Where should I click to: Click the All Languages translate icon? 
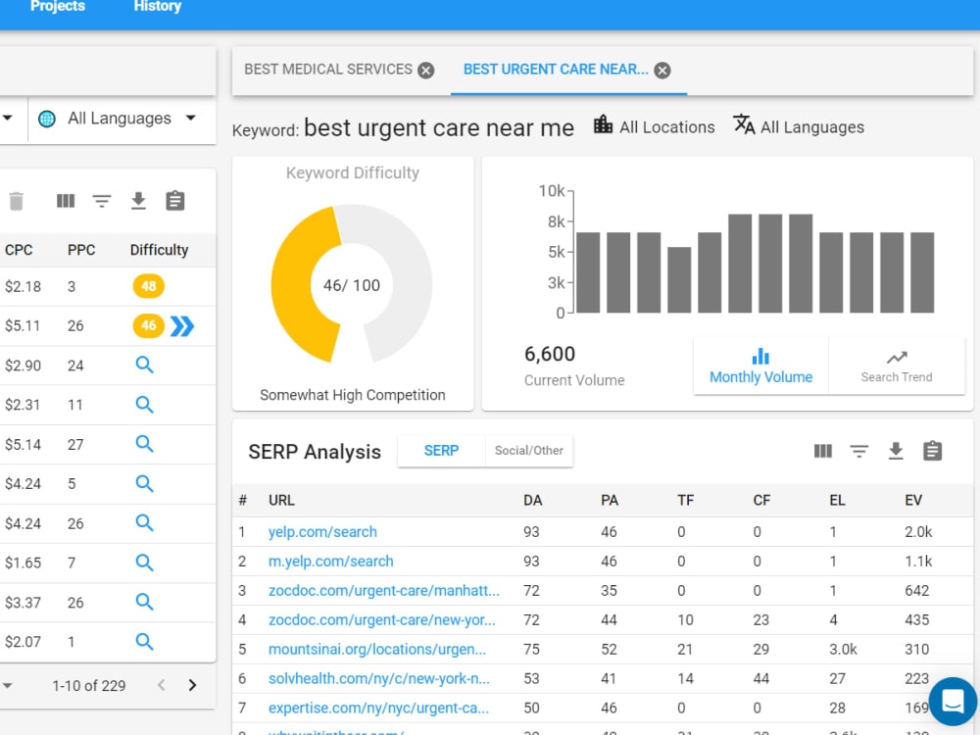point(744,124)
